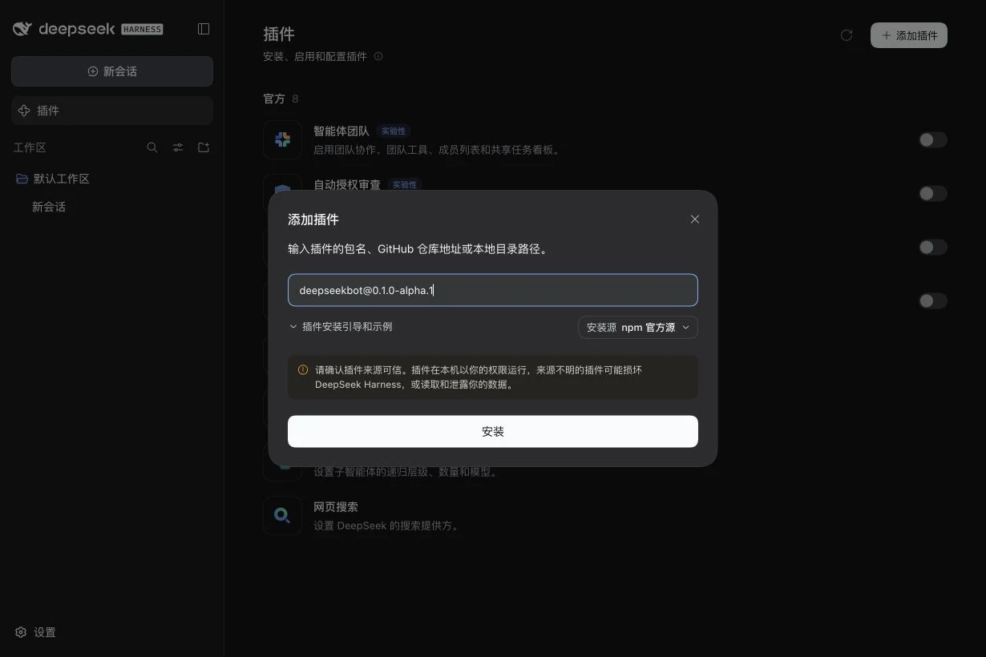Click the 安装 button
Screen dimensions: 986x657
(493, 431)
